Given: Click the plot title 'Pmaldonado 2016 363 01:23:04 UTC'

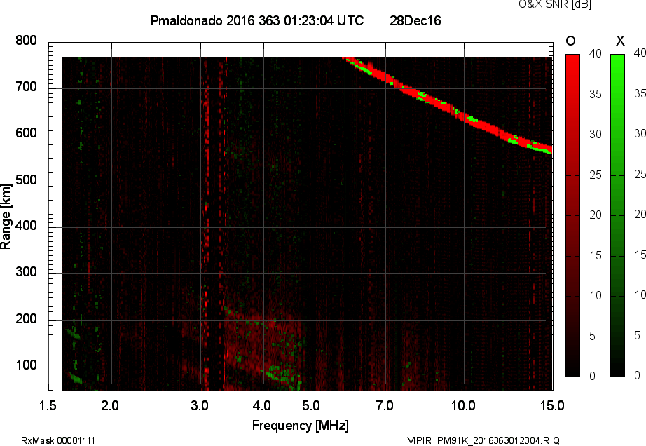Looking at the screenshot, I should click(x=257, y=20).
